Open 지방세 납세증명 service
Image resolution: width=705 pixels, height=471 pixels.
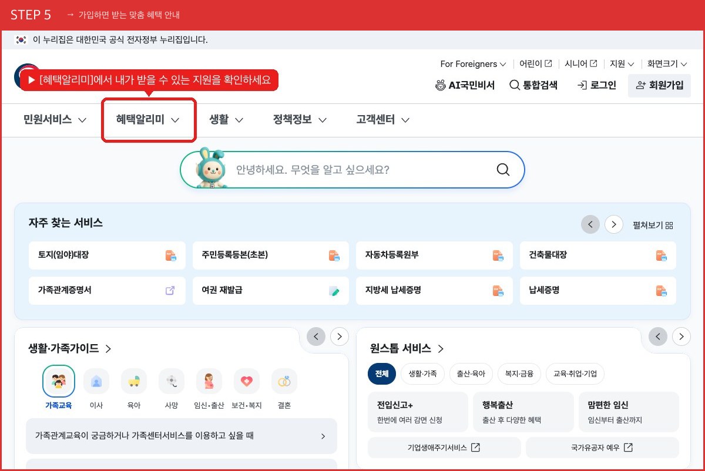tap(434, 290)
